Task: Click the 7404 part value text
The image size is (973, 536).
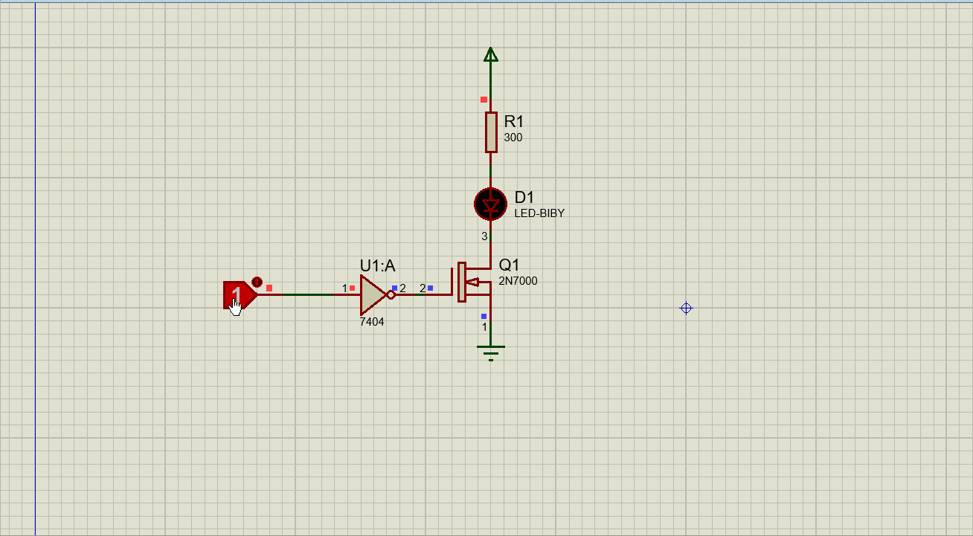Action: point(372,322)
